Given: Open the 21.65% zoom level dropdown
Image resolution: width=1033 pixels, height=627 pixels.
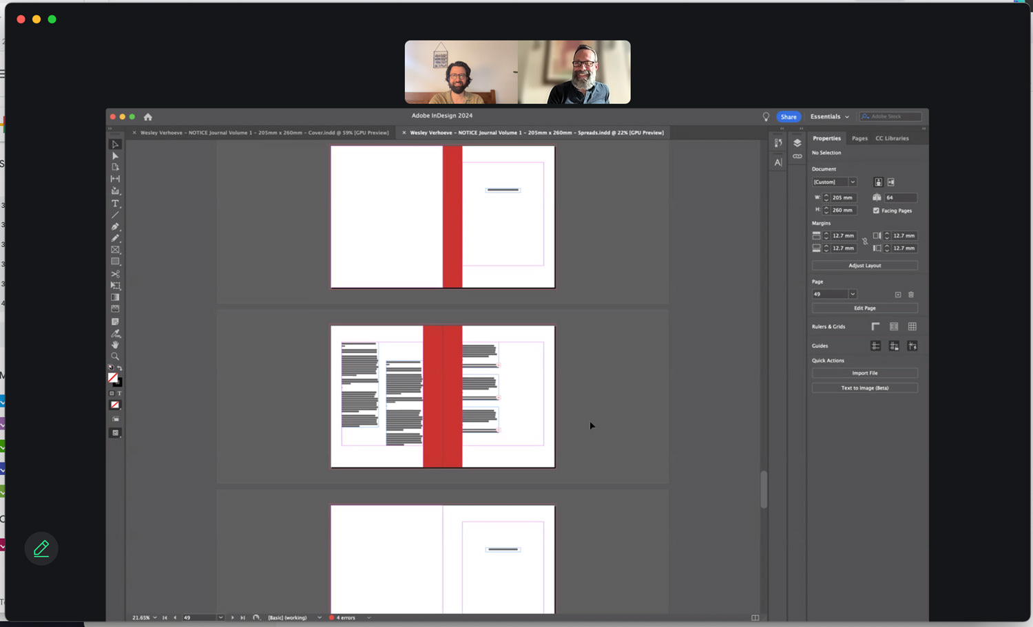Looking at the screenshot, I should pyautogui.click(x=155, y=618).
